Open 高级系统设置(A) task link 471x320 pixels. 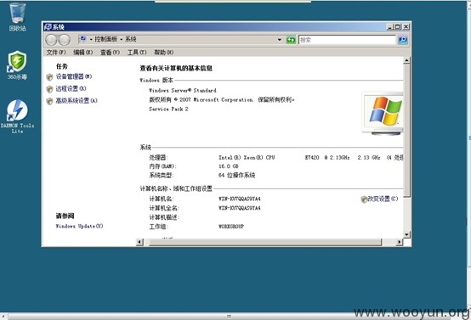coord(77,100)
